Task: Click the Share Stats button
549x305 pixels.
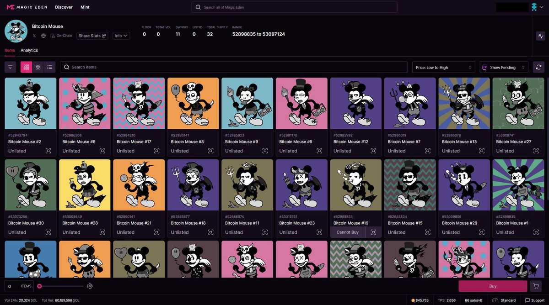Action: click(x=92, y=36)
